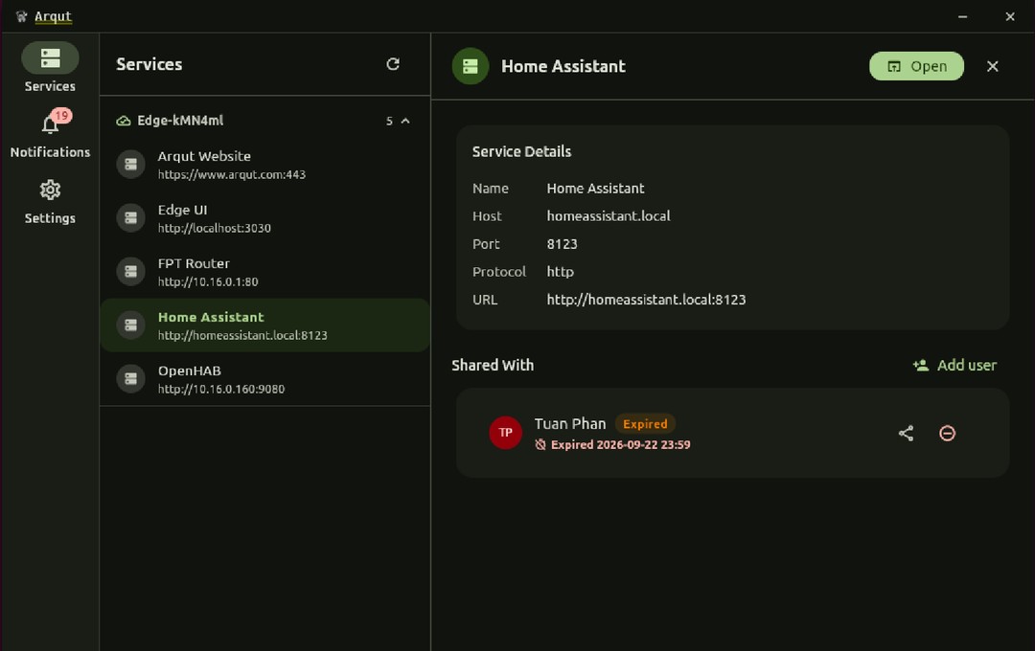
Task: Close the Home Assistant detail panel
Action: point(992,66)
